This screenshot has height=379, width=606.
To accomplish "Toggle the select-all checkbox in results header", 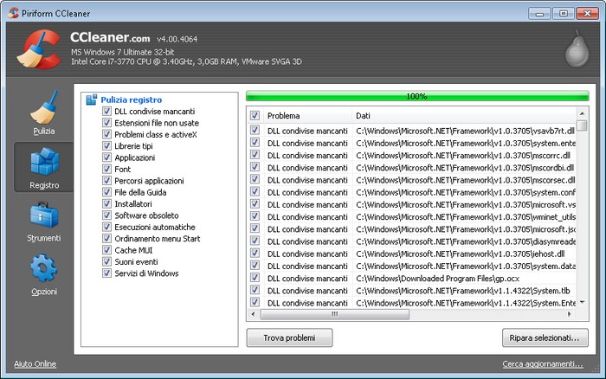I will click(x=255, y=115).
